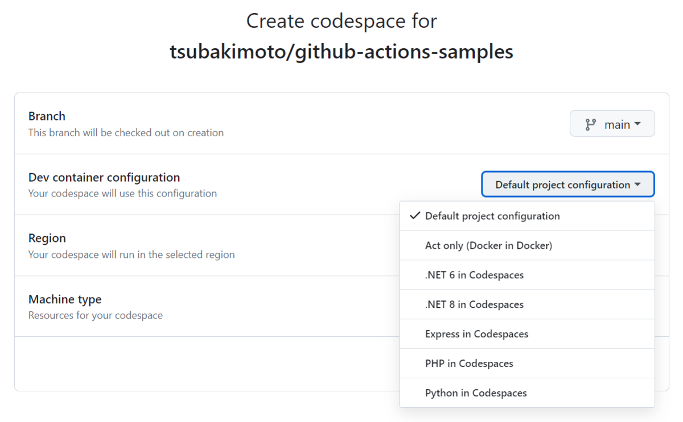The height and width of the screenshot is (422, 683).
Task: Click the checkmark next to Default project configuration
Action: [x=415, y=216]
